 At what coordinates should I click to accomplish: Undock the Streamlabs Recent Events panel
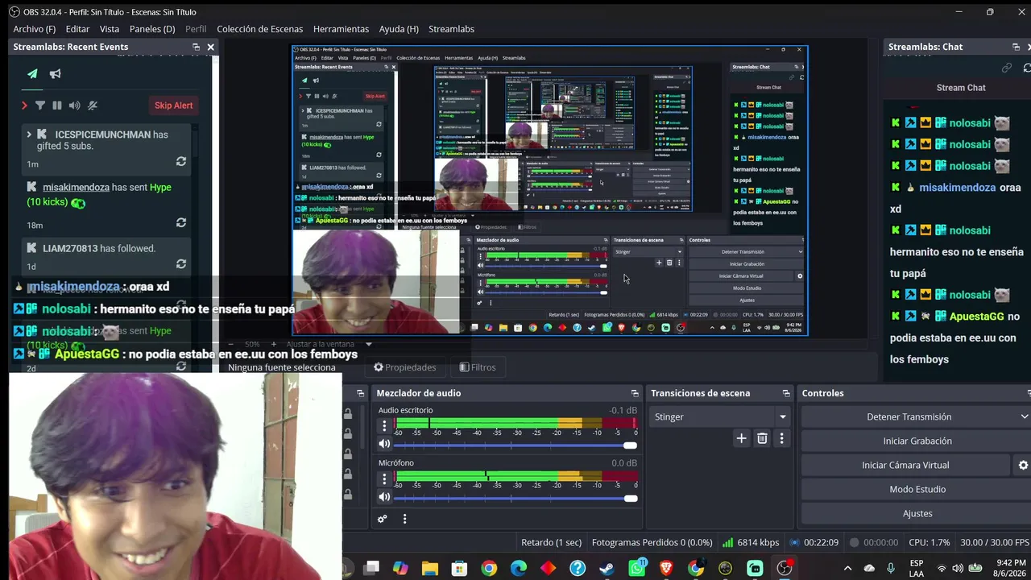click(x=196, y=47)
